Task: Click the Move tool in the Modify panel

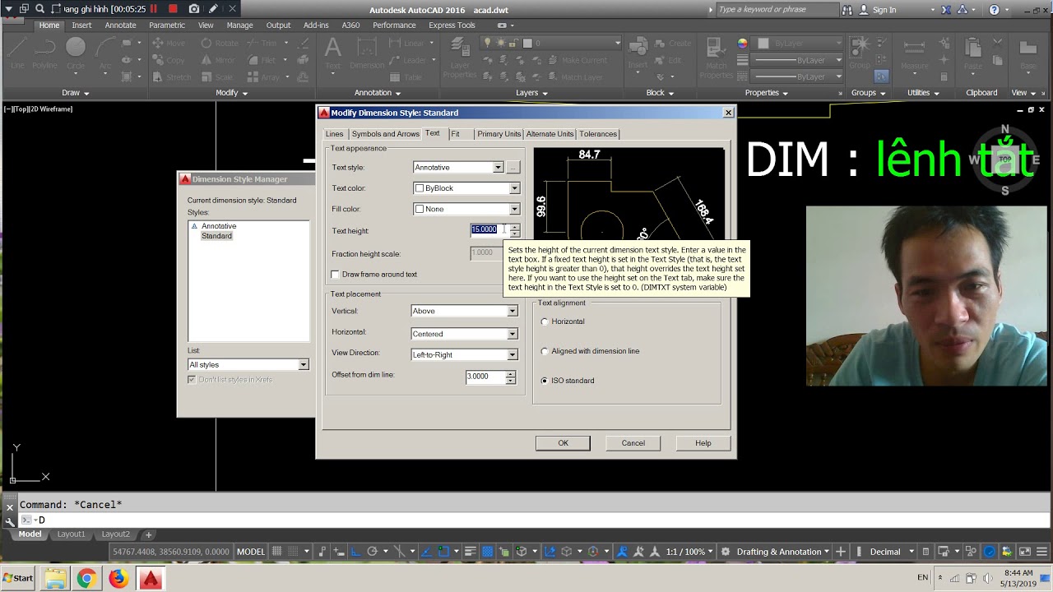Action: [x=168, y=43]
